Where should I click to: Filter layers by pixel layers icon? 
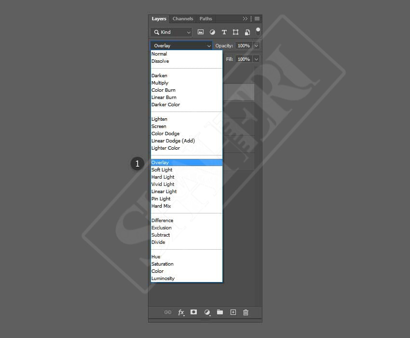pos(201,32)
